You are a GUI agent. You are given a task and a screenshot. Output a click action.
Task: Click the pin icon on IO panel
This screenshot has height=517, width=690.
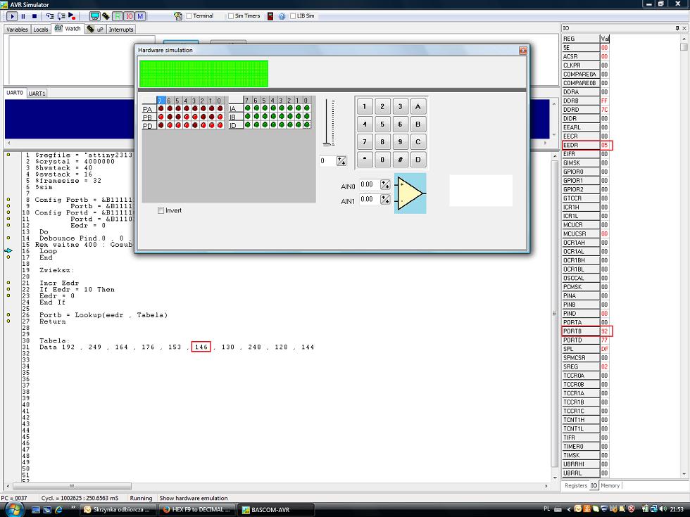677,27
